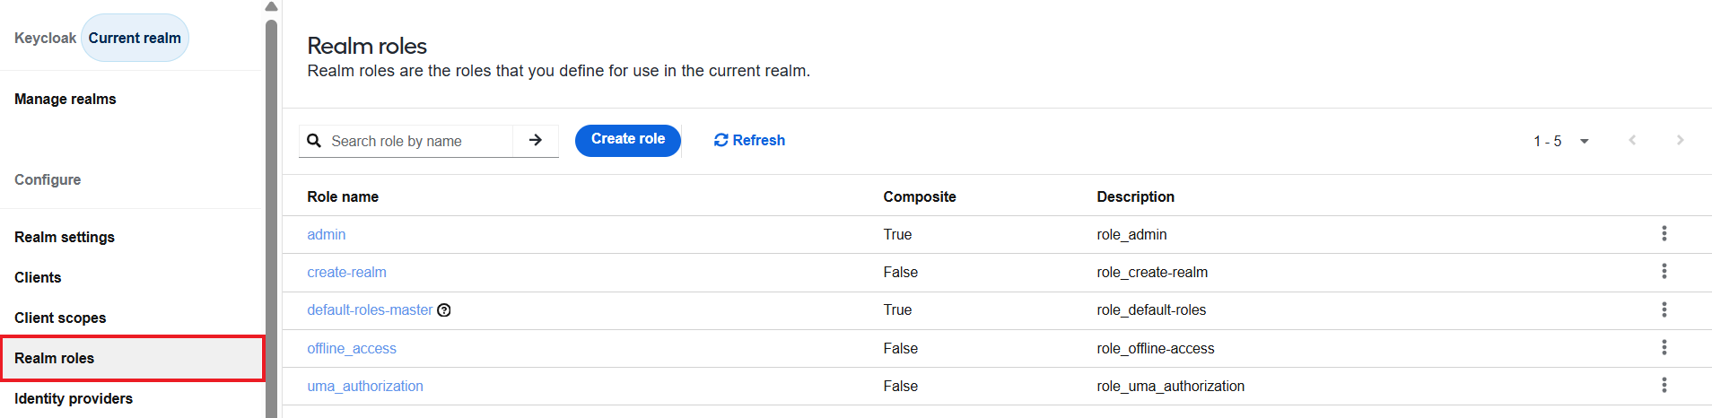1712x418 pixels.
Task: Open kebab menu for admin role
Action: point(1664,233)
